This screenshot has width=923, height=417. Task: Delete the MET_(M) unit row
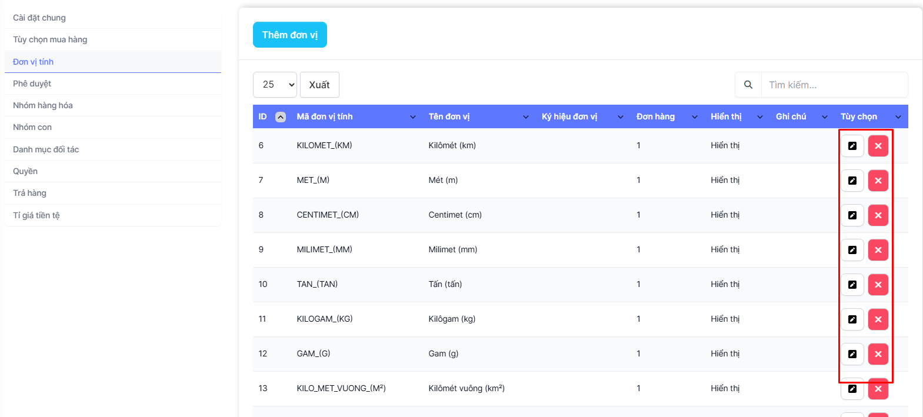[x=878, y=181]
